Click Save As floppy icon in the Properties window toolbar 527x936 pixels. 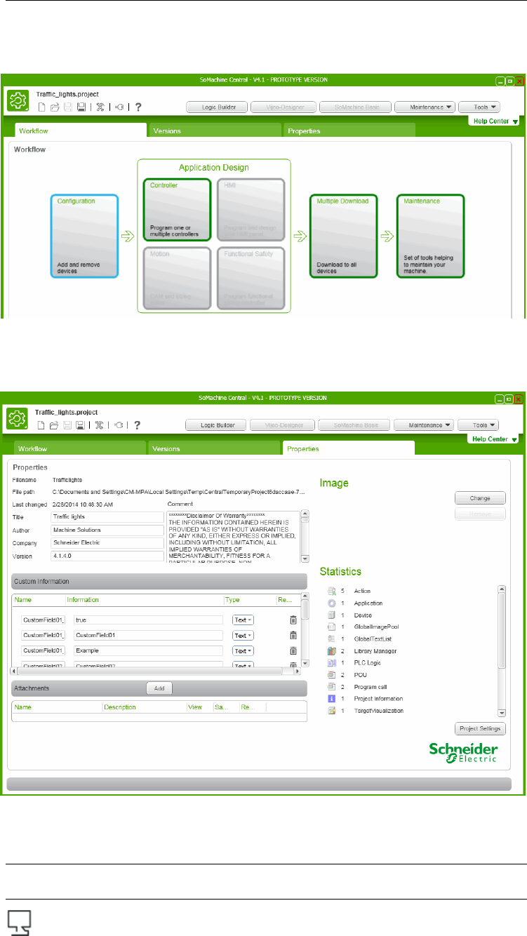[81, 424]
